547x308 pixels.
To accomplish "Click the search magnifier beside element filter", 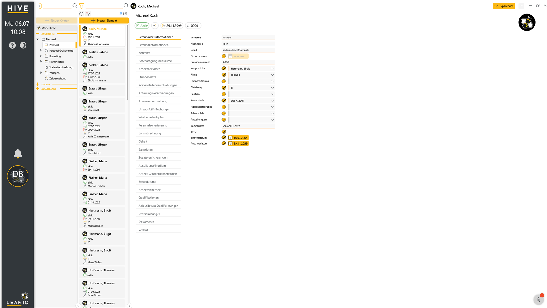I will (x=126, y=6).
